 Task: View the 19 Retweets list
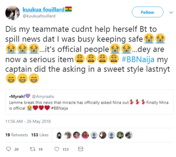[x=17, y=135]
